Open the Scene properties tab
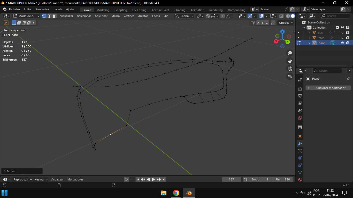Screen dimensions: 353x198 tap(300, 110)
